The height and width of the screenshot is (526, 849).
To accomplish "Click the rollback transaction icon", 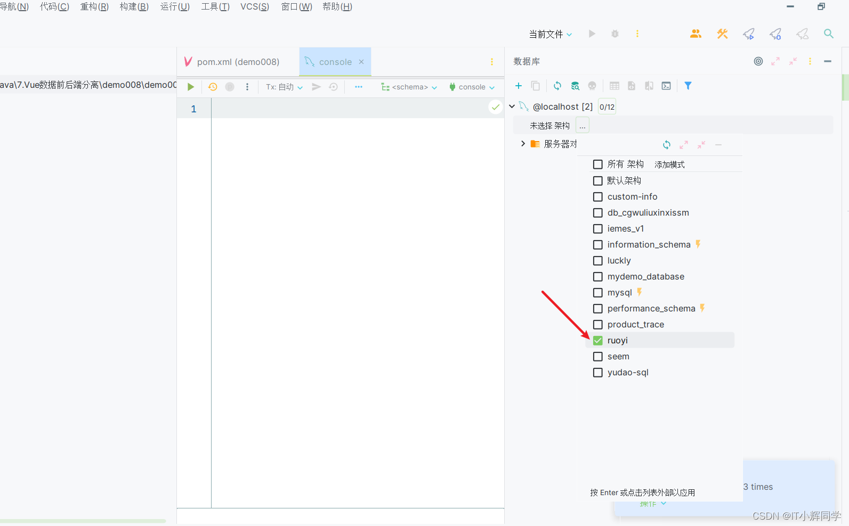I will (x=334, y=87).
